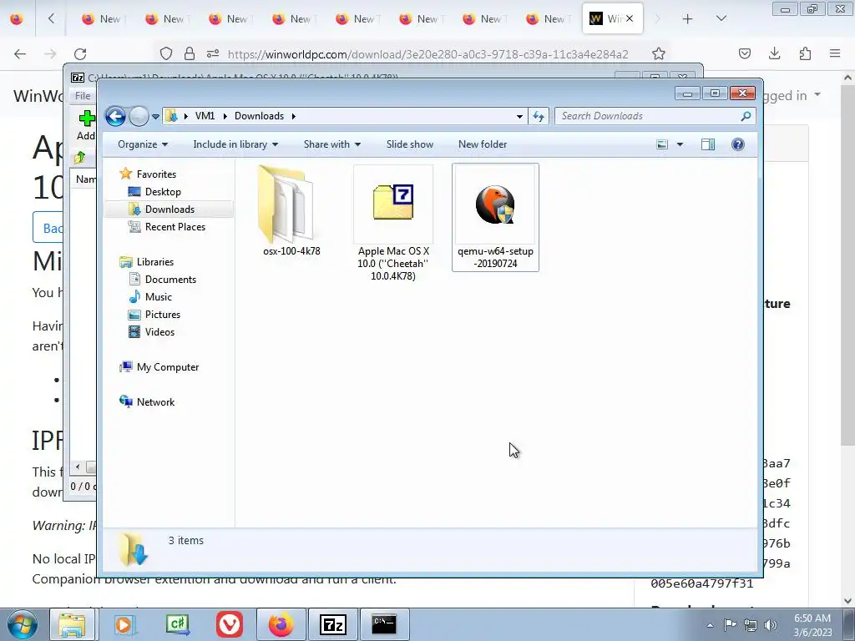This screenshot has height=641, width=855.
Task: Select Downloads in Favorites
Action: click(x=169, y=209)
